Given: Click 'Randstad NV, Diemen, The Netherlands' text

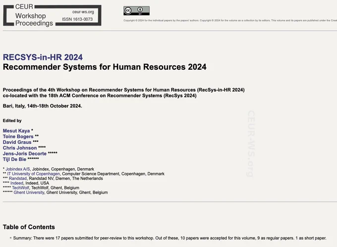Looking at the screenshot, I should click(66, 178).
